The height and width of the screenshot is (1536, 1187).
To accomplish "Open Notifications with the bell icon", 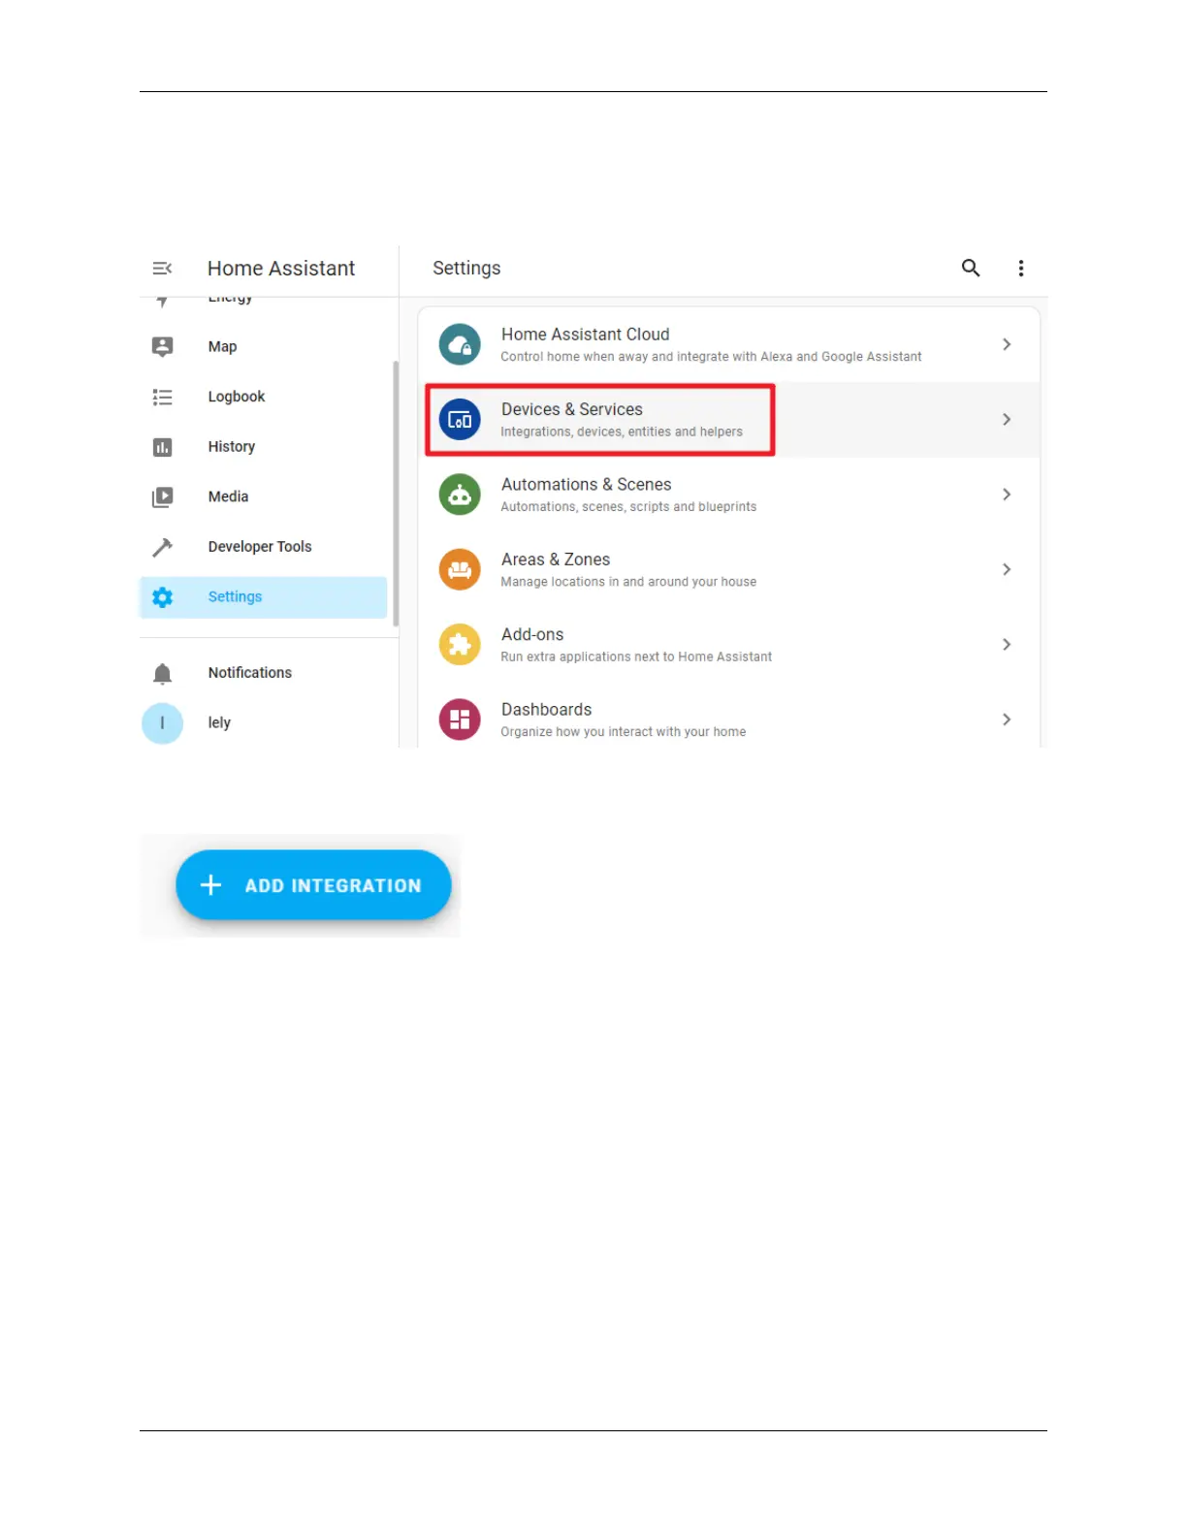I will 162,673.
